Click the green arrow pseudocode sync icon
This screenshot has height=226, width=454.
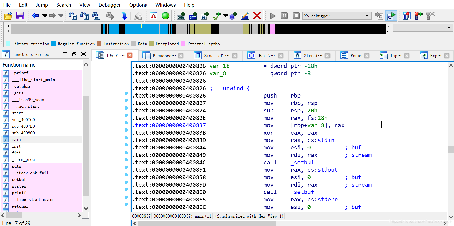point(391,16)
